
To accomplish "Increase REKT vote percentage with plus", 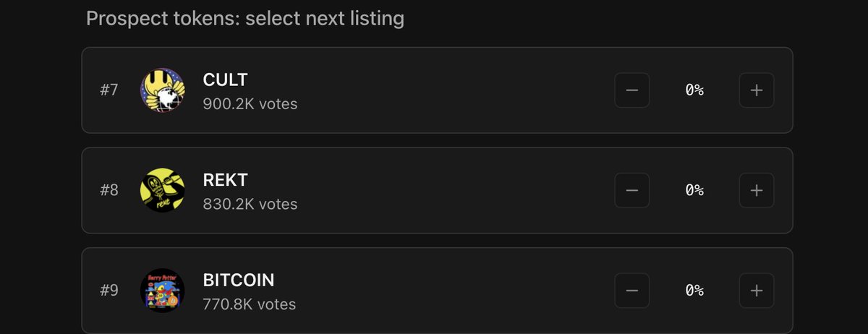I will click(x=757, y=190).
